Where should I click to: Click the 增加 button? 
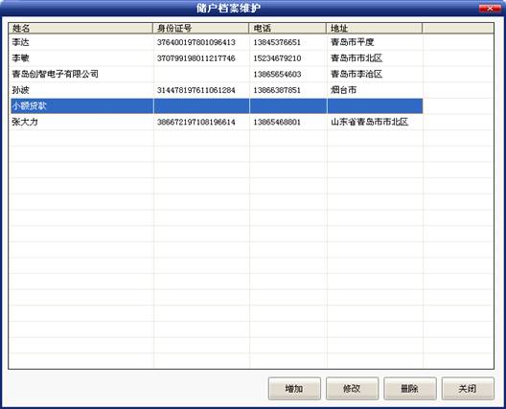click(x=294, y=388)
